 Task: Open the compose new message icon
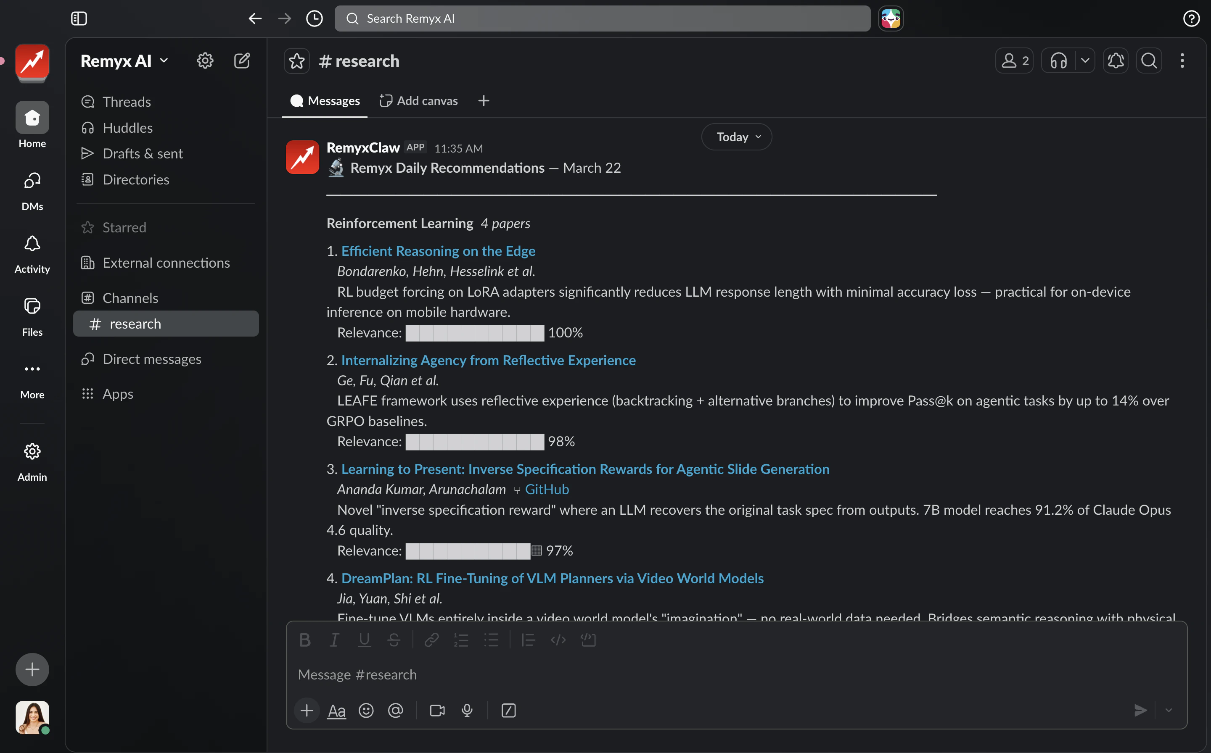tap(242, 60)
